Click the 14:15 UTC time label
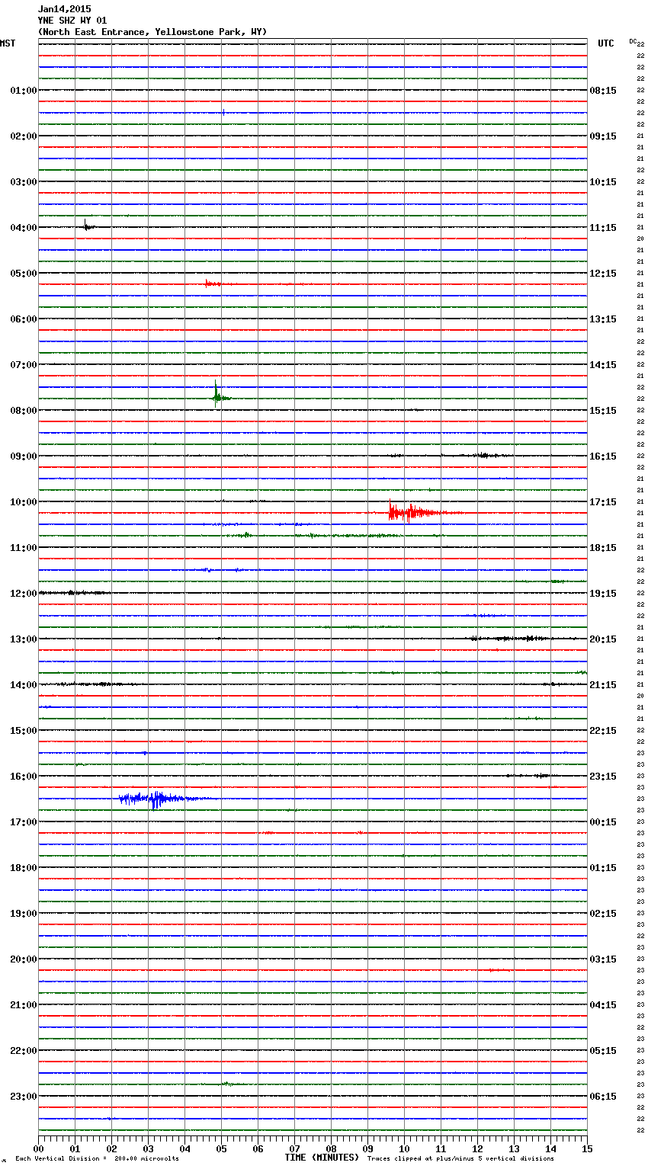This screenshot has width=648, height=1169. pyautogui.click(x=603, y=365)
